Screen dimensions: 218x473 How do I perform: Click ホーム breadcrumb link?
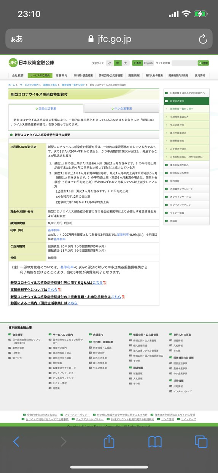tap(12, 85)
